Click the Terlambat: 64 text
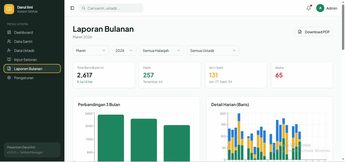 click(153, 82)
